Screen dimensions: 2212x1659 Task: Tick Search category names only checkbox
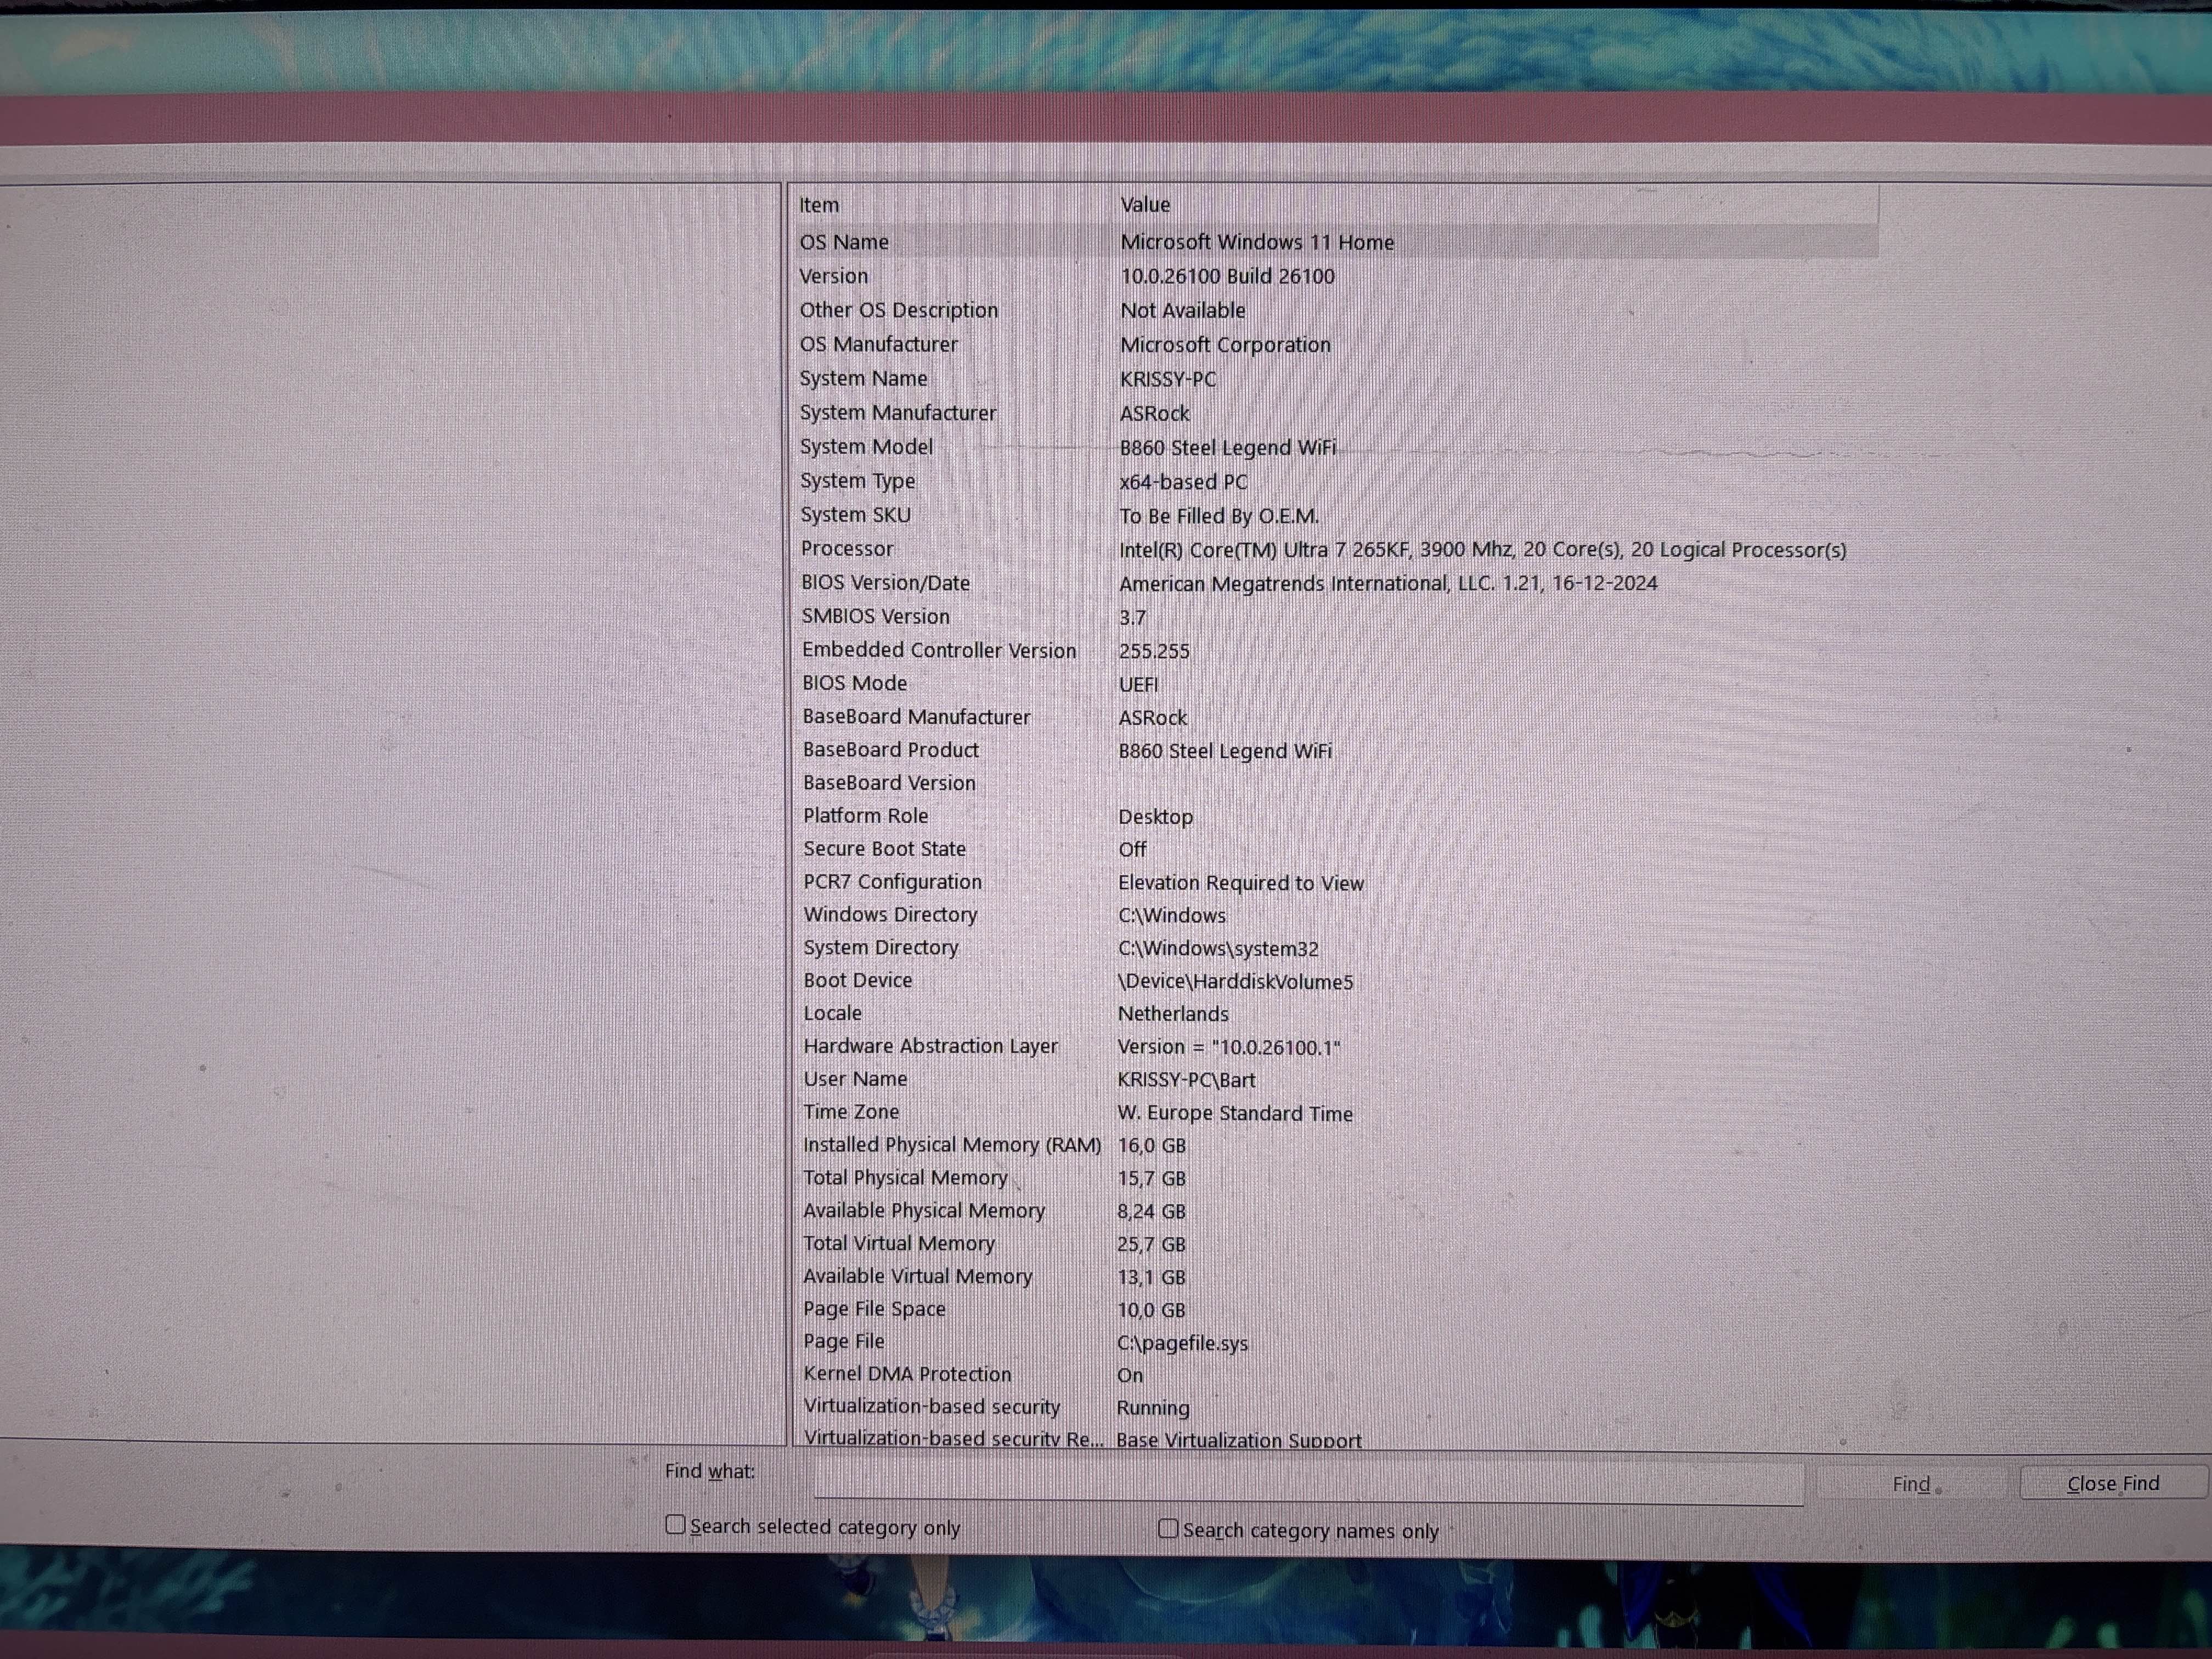[1168, 1528]
